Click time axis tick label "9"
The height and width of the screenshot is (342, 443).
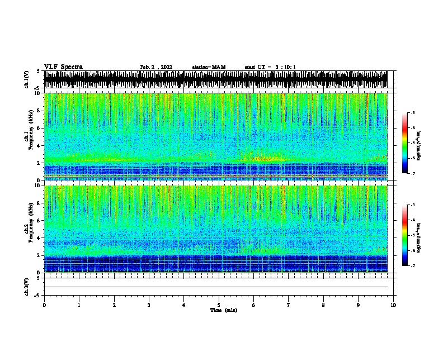pos(358,305)
